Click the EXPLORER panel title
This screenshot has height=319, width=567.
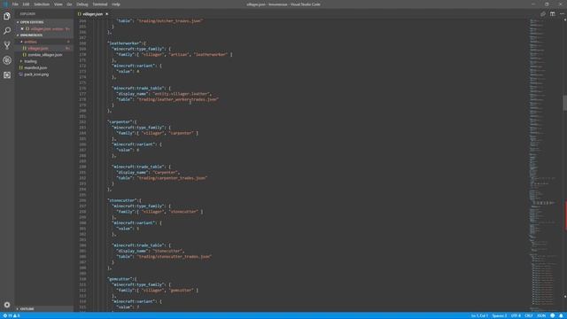click(x=27, y=14)
